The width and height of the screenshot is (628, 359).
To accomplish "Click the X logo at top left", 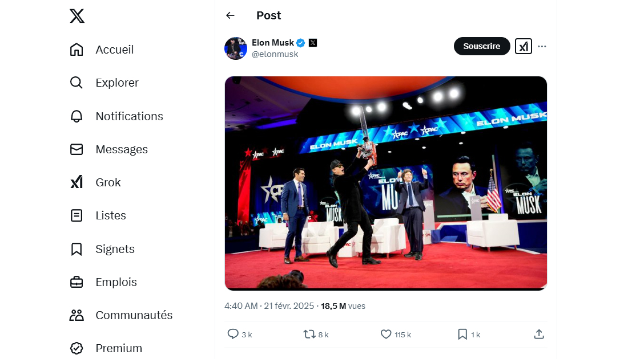I will pos(77,16).
